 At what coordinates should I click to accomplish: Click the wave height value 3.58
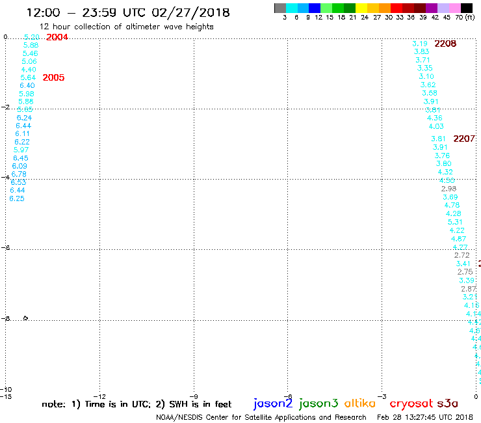pyautogui.click(x=430, y=93)
